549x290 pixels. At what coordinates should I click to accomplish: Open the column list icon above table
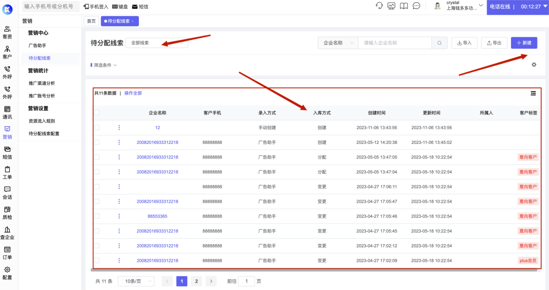[x=533, y=93]
